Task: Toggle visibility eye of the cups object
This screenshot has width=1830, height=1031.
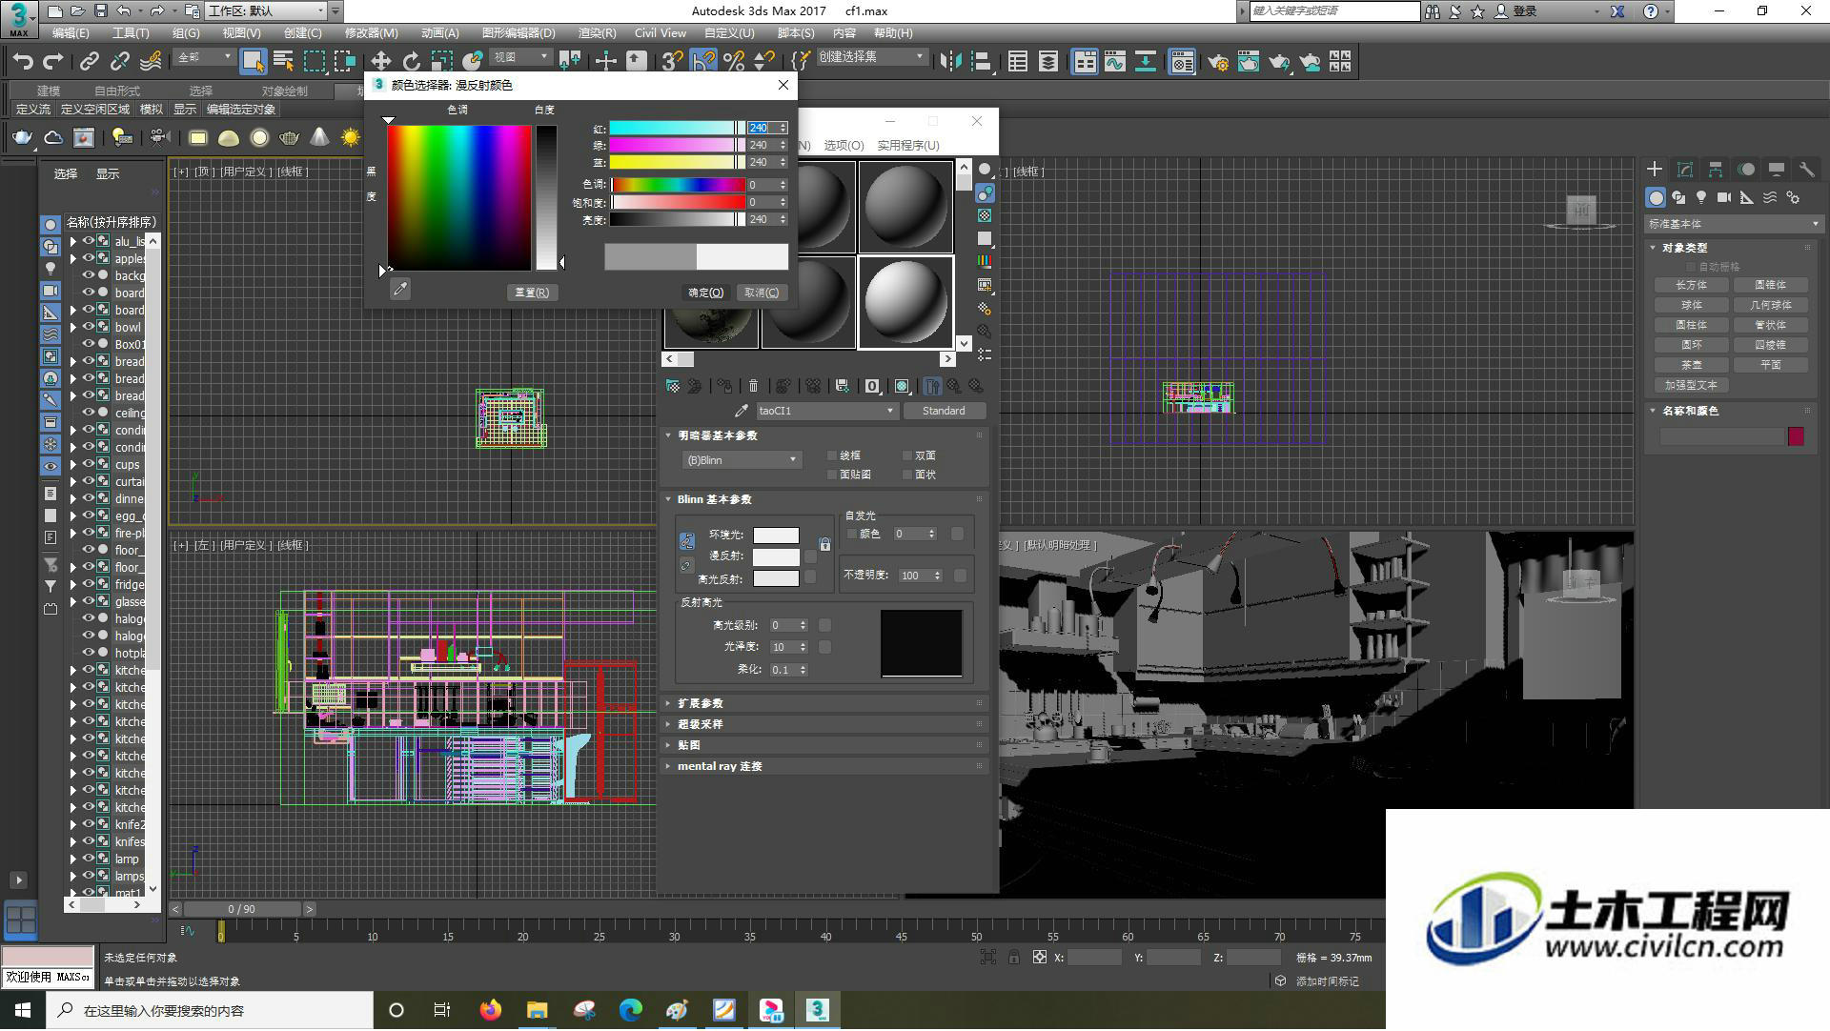Action: tap(89, 464)
